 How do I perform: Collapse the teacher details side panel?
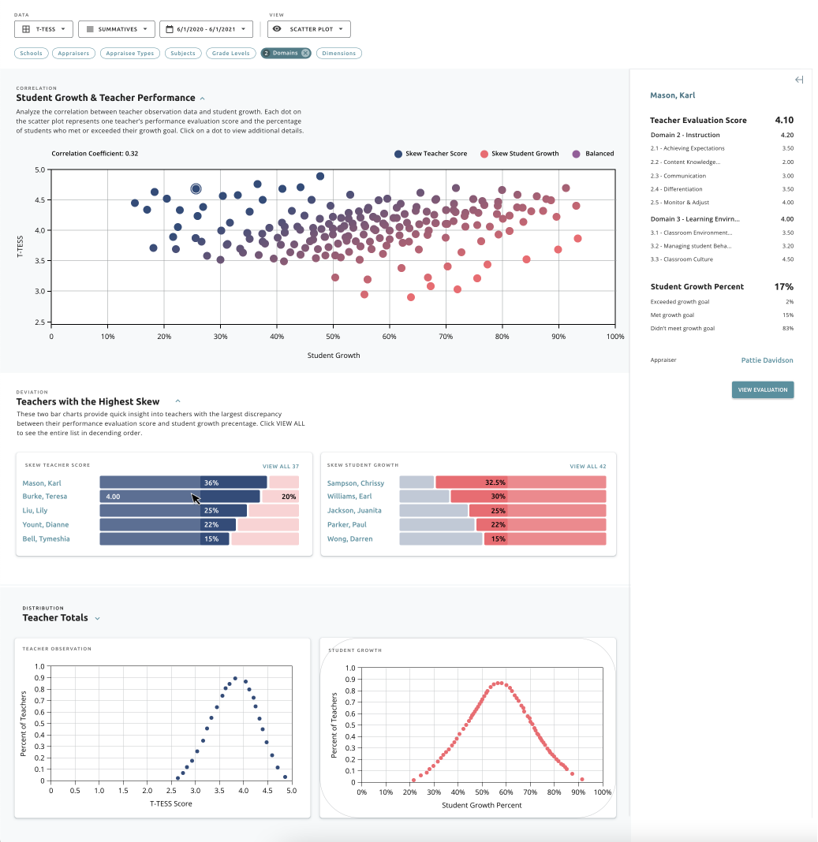click(x=798, y=80)
